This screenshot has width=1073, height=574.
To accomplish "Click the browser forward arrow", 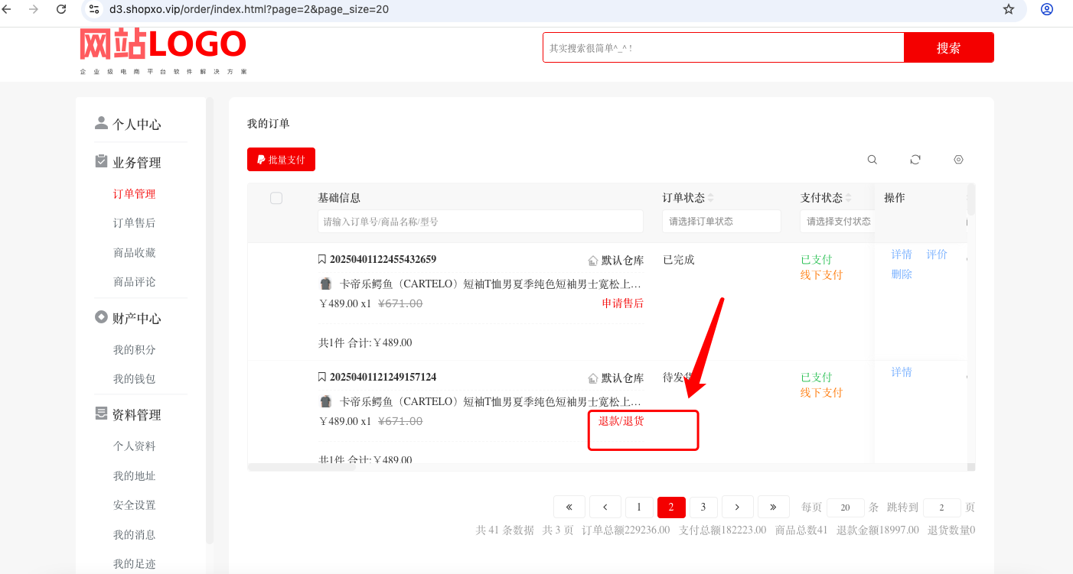I will click(34, 9).
